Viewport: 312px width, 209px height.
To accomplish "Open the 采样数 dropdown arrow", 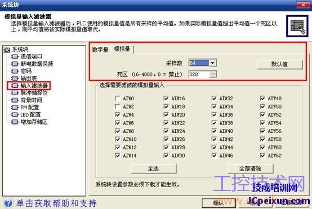I will [x=213, y=63].
